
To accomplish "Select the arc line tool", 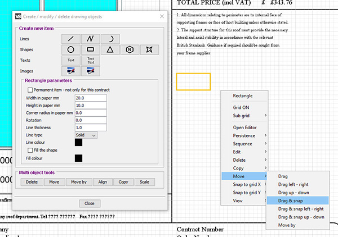I will [x=110, y=39].
